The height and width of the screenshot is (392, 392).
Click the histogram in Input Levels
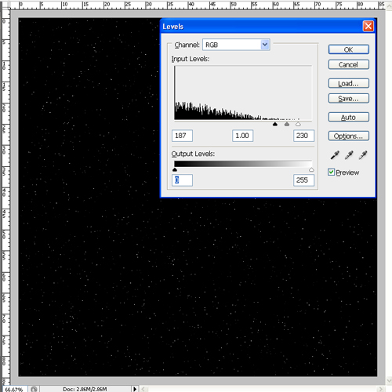243,93
